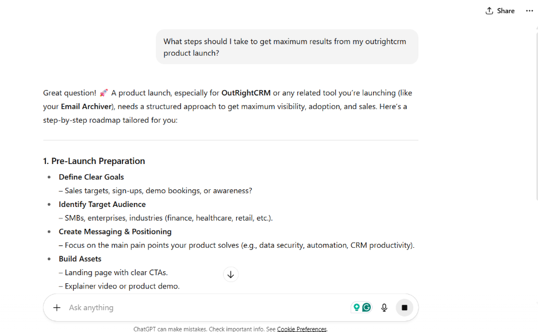Click the bold 'OutRightCRM' text
The width and height of the screenshot is (538, 332).
click(246, 93)
